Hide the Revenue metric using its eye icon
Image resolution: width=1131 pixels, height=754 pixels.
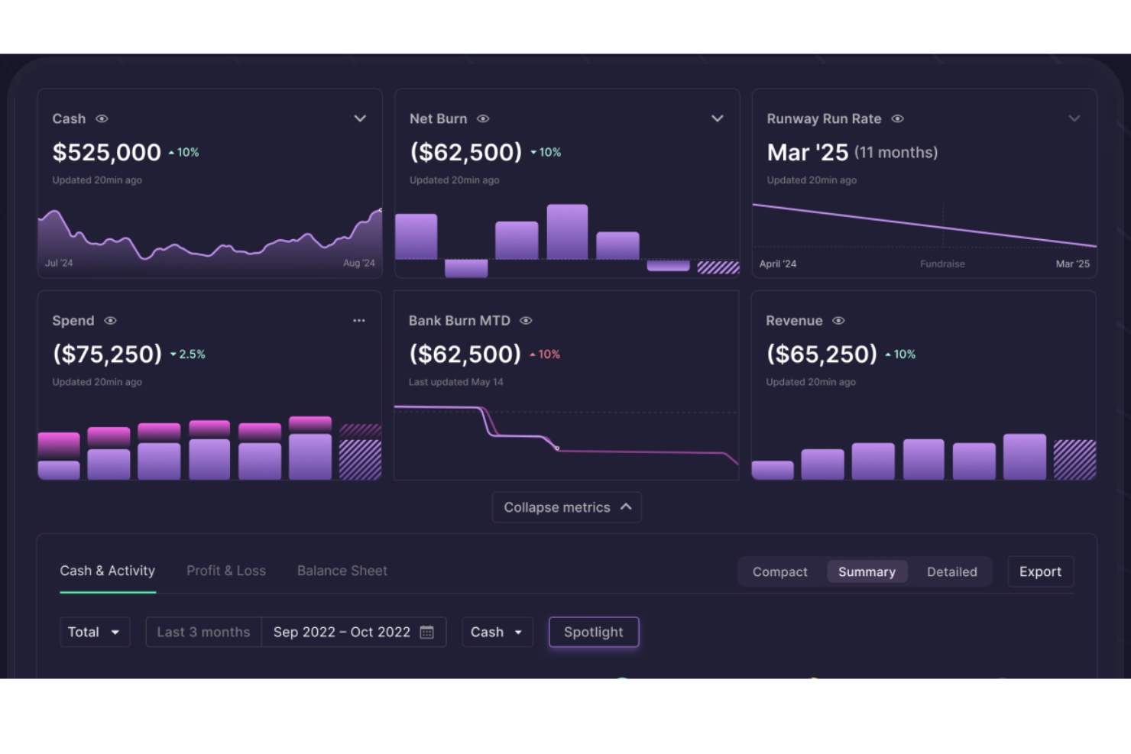838,320
